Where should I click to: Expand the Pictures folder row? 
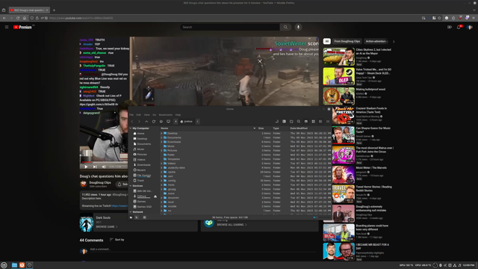click(x=161, y=150)
